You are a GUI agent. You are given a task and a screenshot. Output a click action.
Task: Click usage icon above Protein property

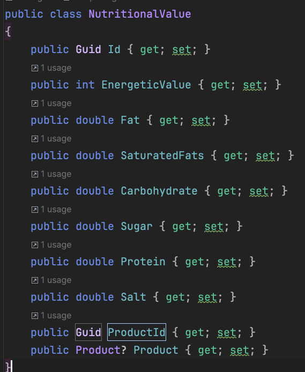[35, 245]
